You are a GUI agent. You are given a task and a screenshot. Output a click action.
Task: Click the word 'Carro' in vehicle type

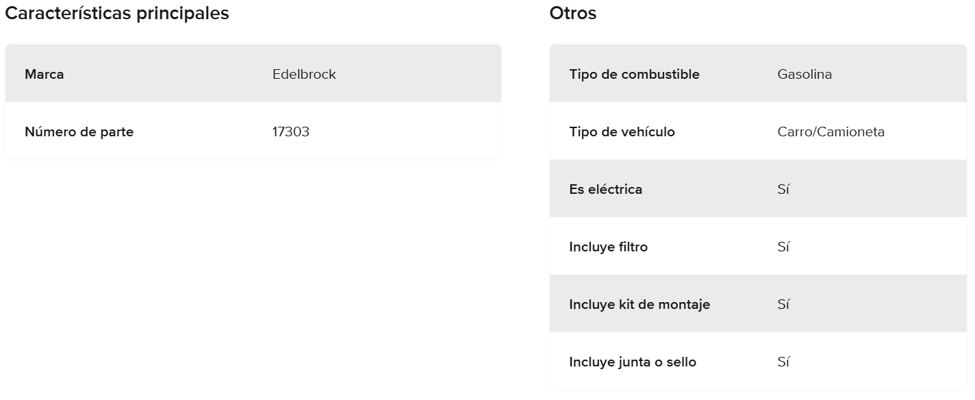(x=793, y=132)
